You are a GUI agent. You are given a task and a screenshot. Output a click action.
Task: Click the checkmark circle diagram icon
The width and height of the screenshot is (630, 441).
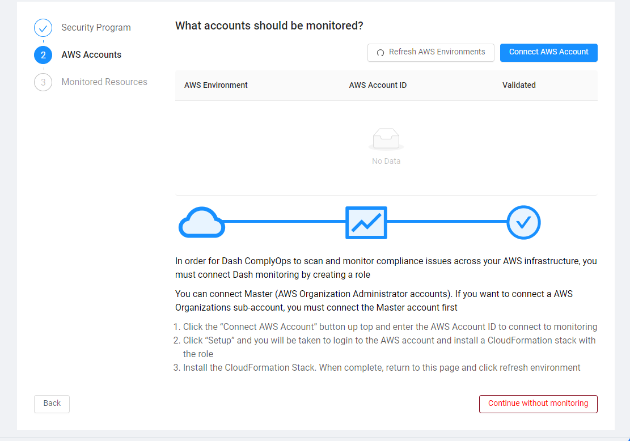523,222
